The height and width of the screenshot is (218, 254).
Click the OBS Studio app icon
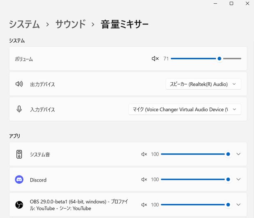[x=19, y=205]
